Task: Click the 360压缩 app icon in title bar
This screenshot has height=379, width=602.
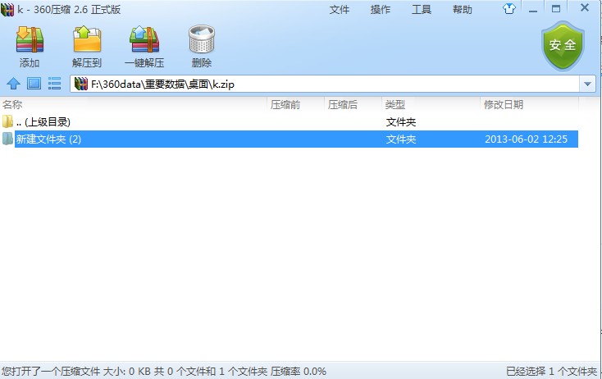Action: pyautogui.click(x=7, y=9)
